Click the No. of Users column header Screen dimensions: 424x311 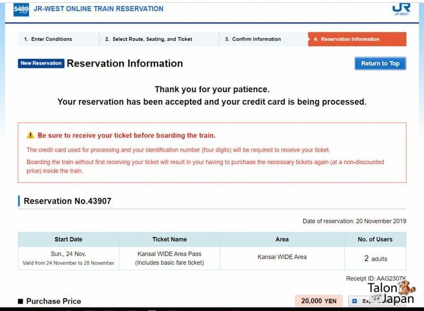[375, 239]
